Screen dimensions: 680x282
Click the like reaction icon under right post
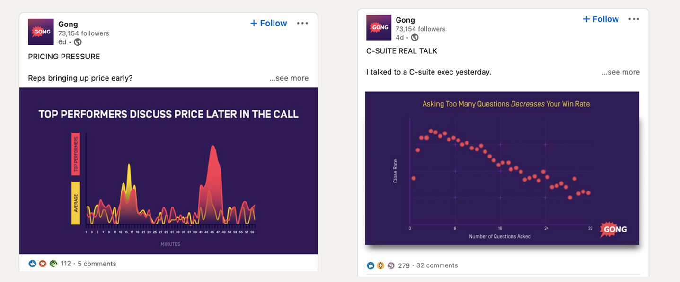(371, 265)
